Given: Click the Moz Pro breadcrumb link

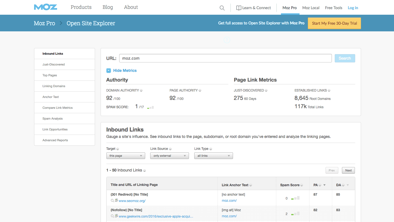Looking at the screenshot, I should [44, 23].
